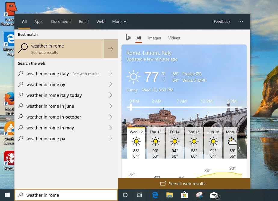Click See all web results
Screen dimensions: 278x201
click(x=184, y=184)
